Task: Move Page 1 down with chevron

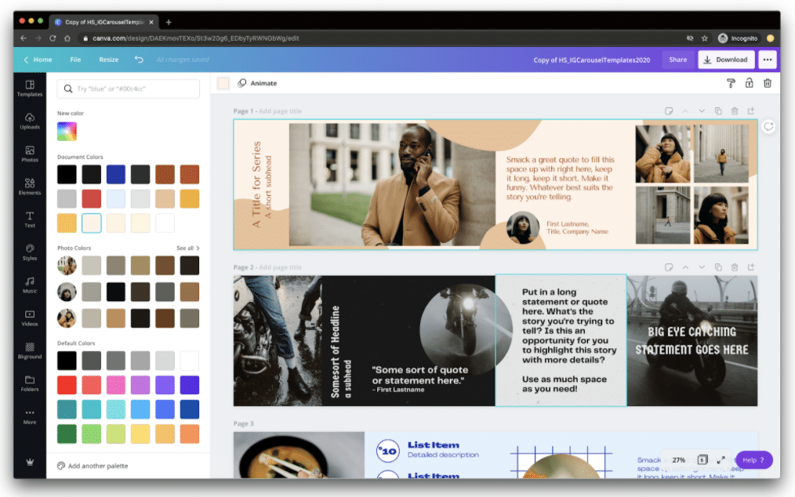Action: point(702,111)
